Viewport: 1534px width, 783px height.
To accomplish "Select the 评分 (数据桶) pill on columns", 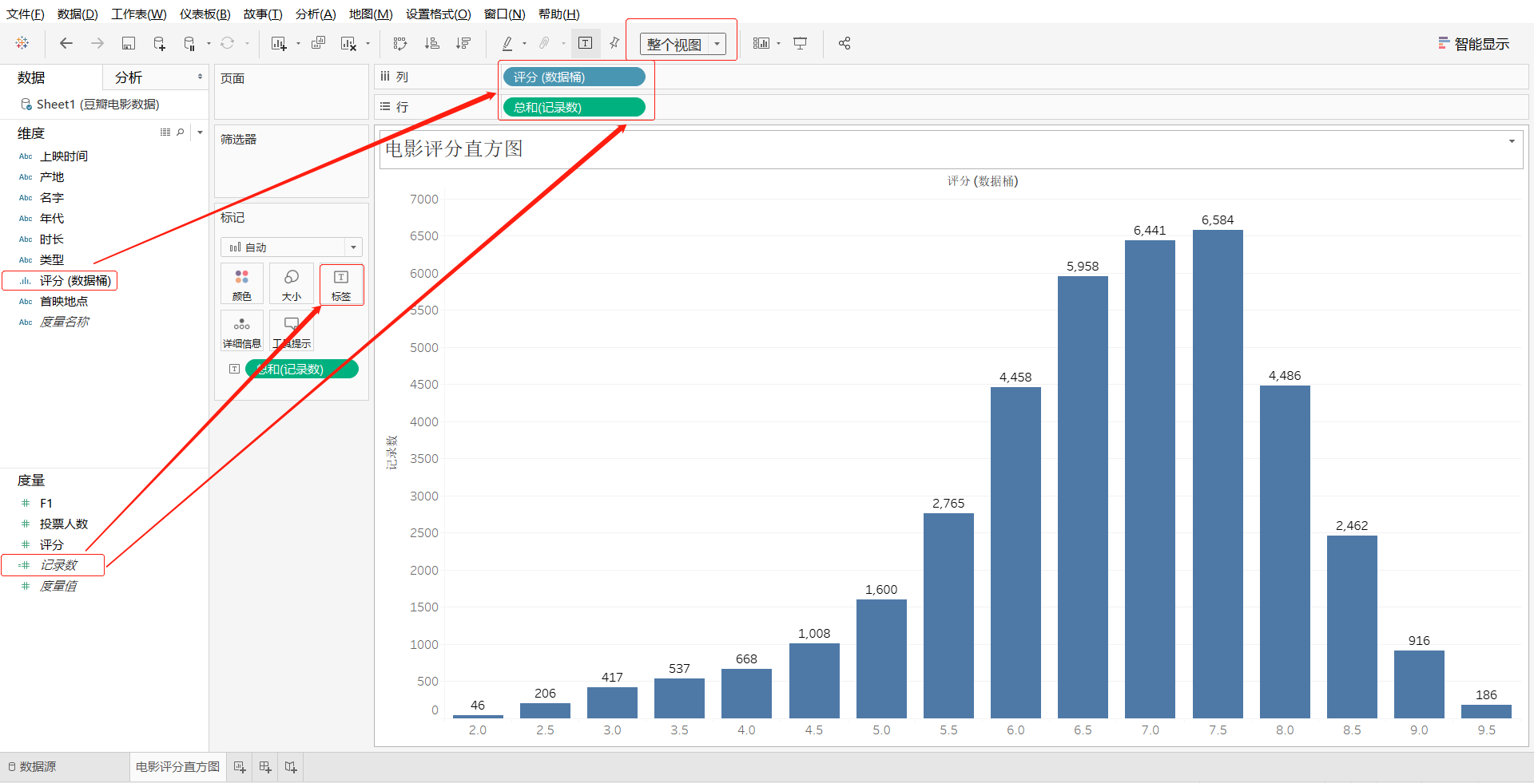I will pos(574,77).
